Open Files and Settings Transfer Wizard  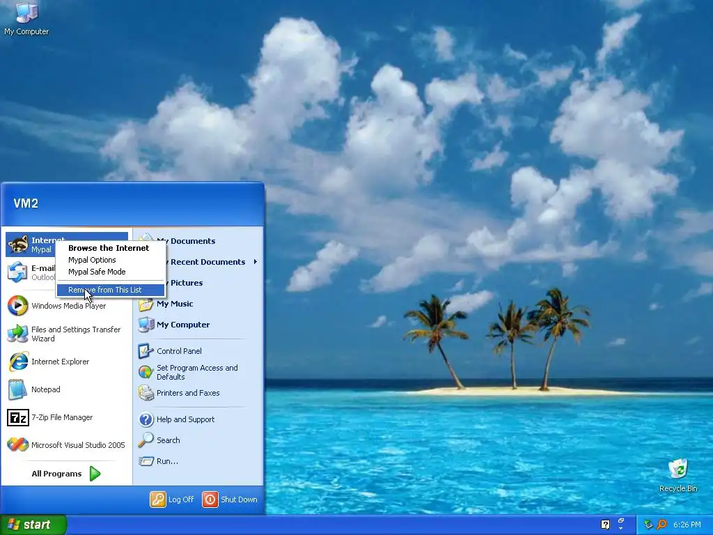tap(66, 334)
